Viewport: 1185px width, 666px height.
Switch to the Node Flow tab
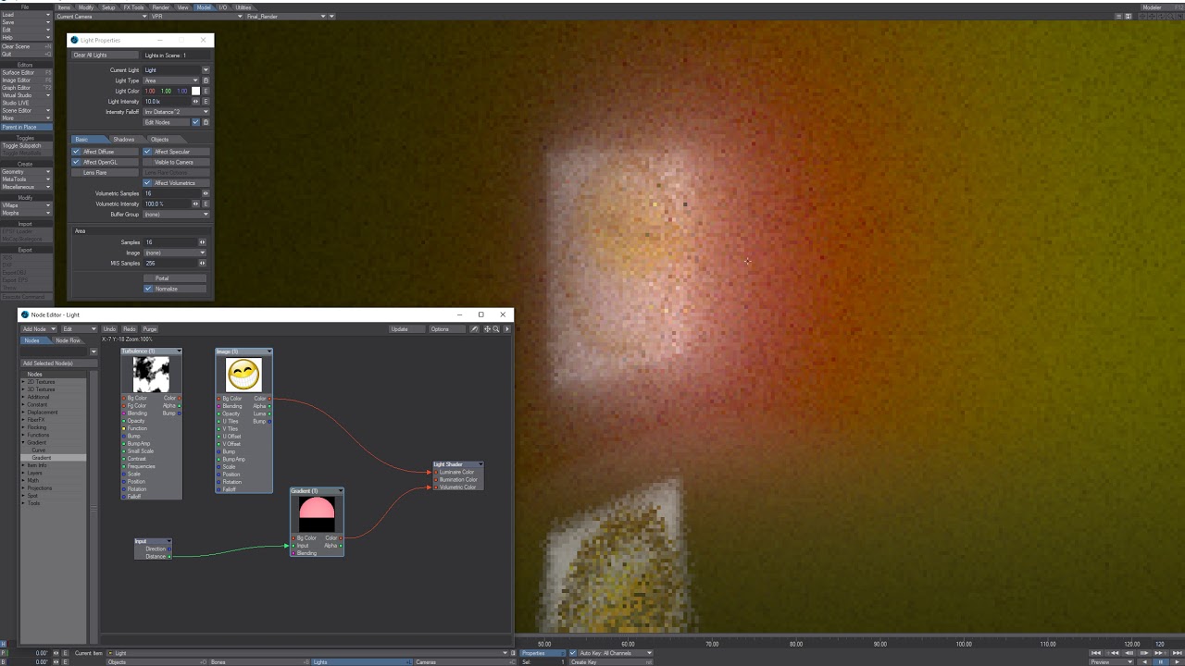pyautogui.click(x=69, y=340)
